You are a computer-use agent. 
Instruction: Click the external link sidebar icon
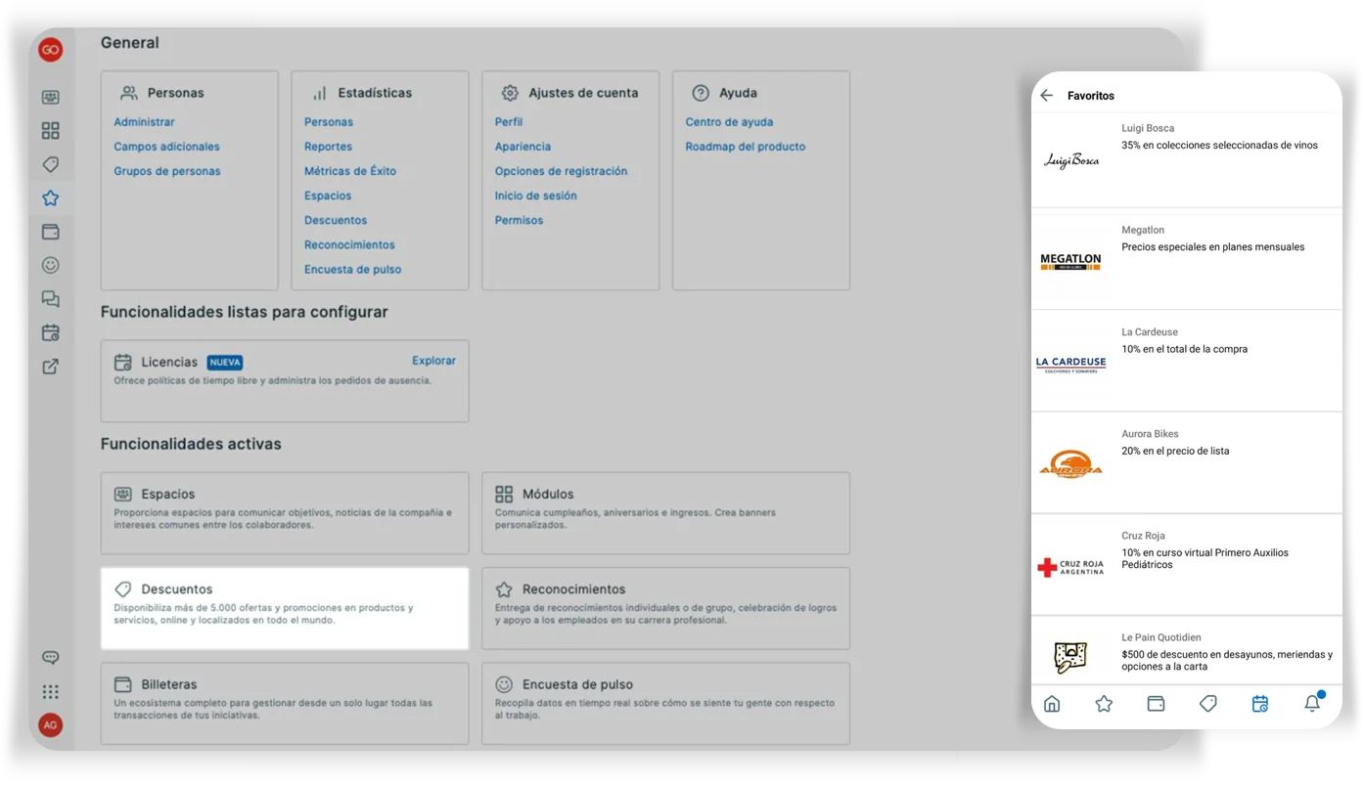pyautogui.click(x=51, y=367)
